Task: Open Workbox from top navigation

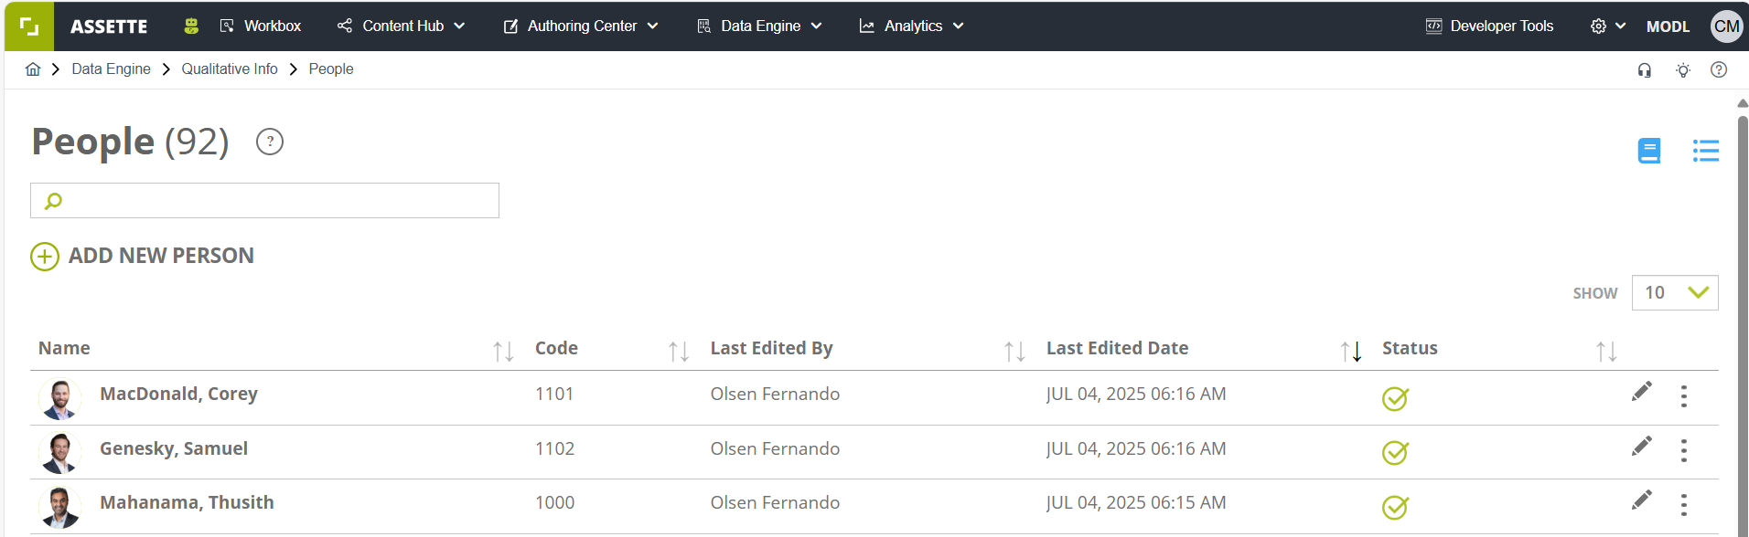Action: [261, 26]
